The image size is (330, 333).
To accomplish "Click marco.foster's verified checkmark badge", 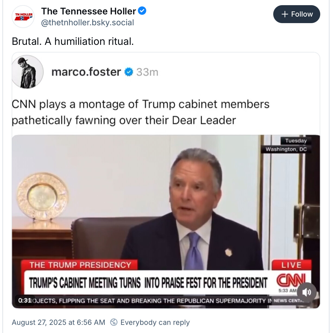I will coord(129,72).
